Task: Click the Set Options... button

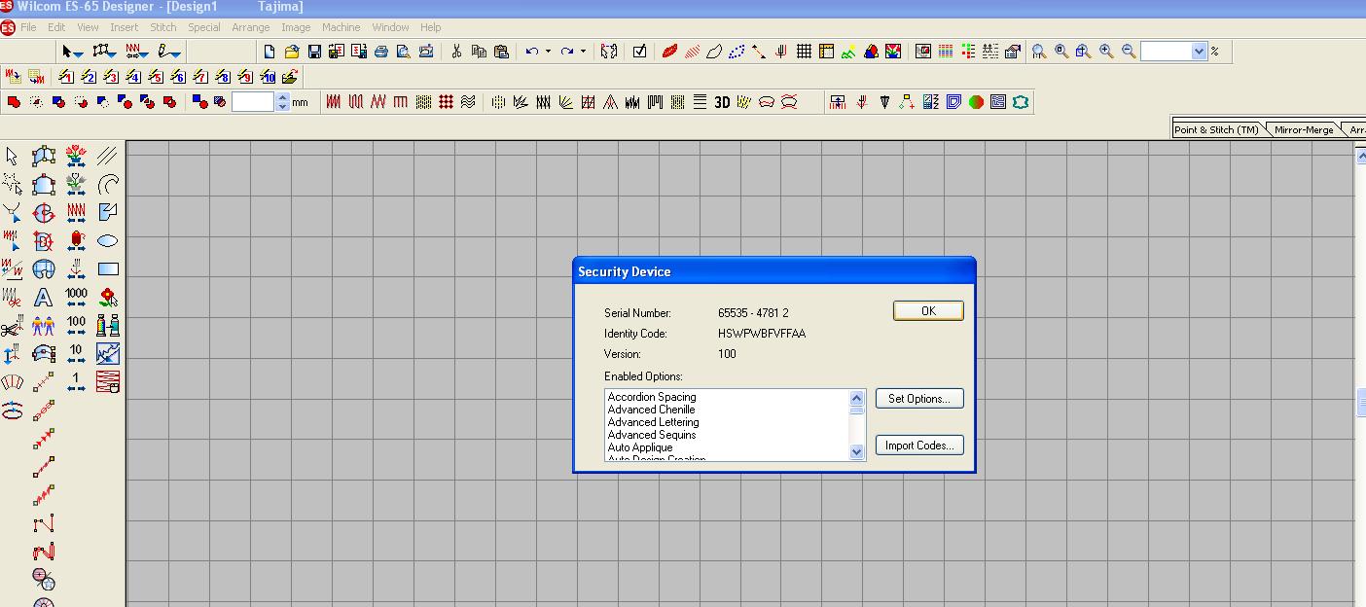Action: (918, 399)
